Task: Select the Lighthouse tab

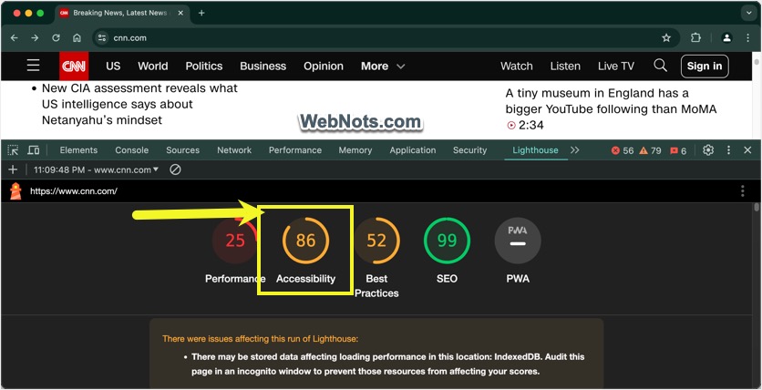Action: point(536,150)
